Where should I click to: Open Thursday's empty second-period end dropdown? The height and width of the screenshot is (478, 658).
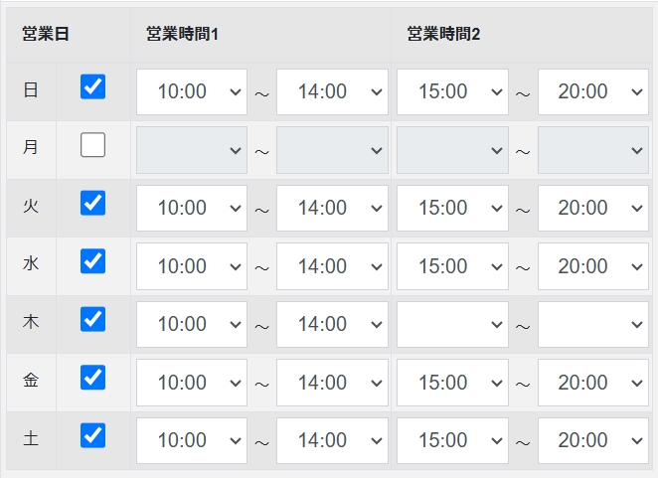[593, 324]
